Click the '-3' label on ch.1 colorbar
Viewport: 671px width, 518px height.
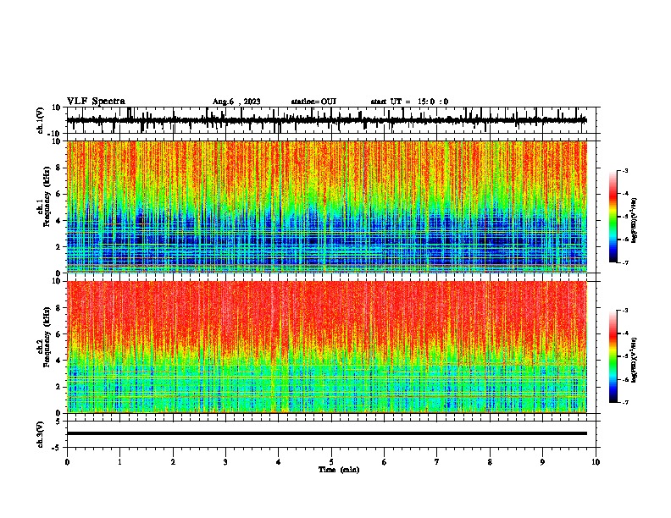(624, 170)
